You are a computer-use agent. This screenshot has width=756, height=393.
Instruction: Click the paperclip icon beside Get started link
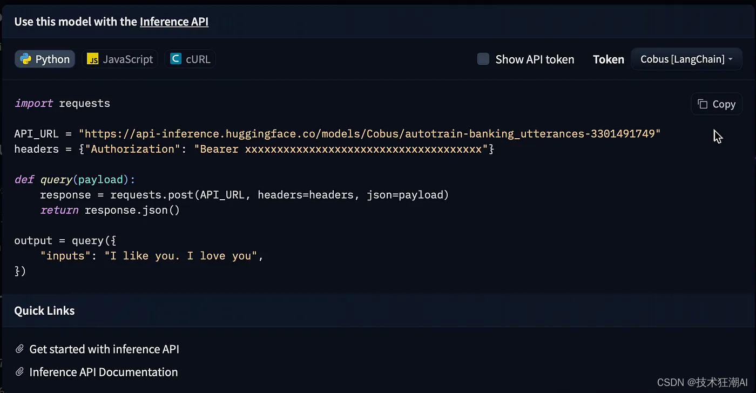[19, 349]
